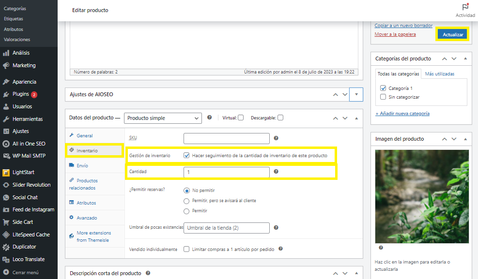
Task: Open the Marketing megaphone menu icon
Action: (x=6, y=65)
